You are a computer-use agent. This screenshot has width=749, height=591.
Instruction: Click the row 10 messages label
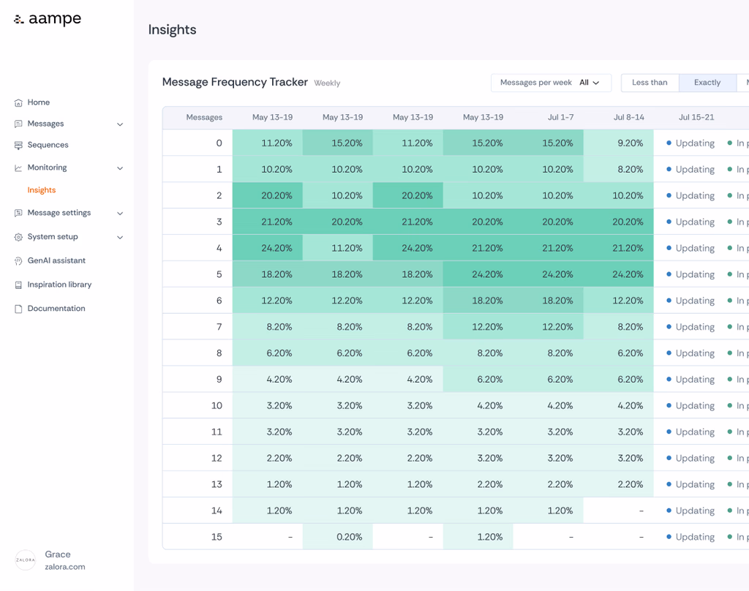click(x=217, y=405)
